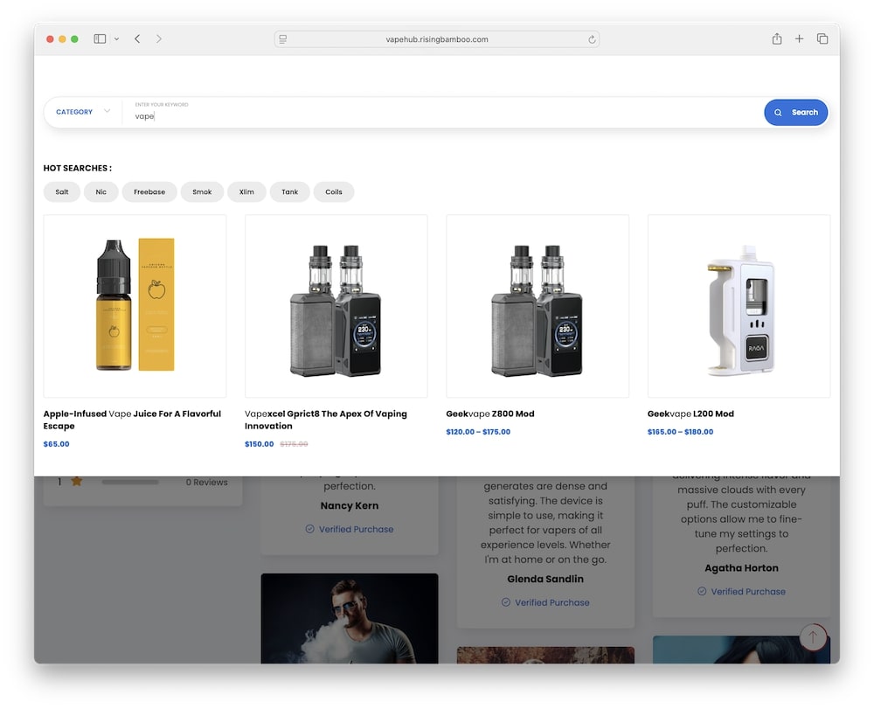
Task: Click the 1-star rating bar
Action: [130, 483]
